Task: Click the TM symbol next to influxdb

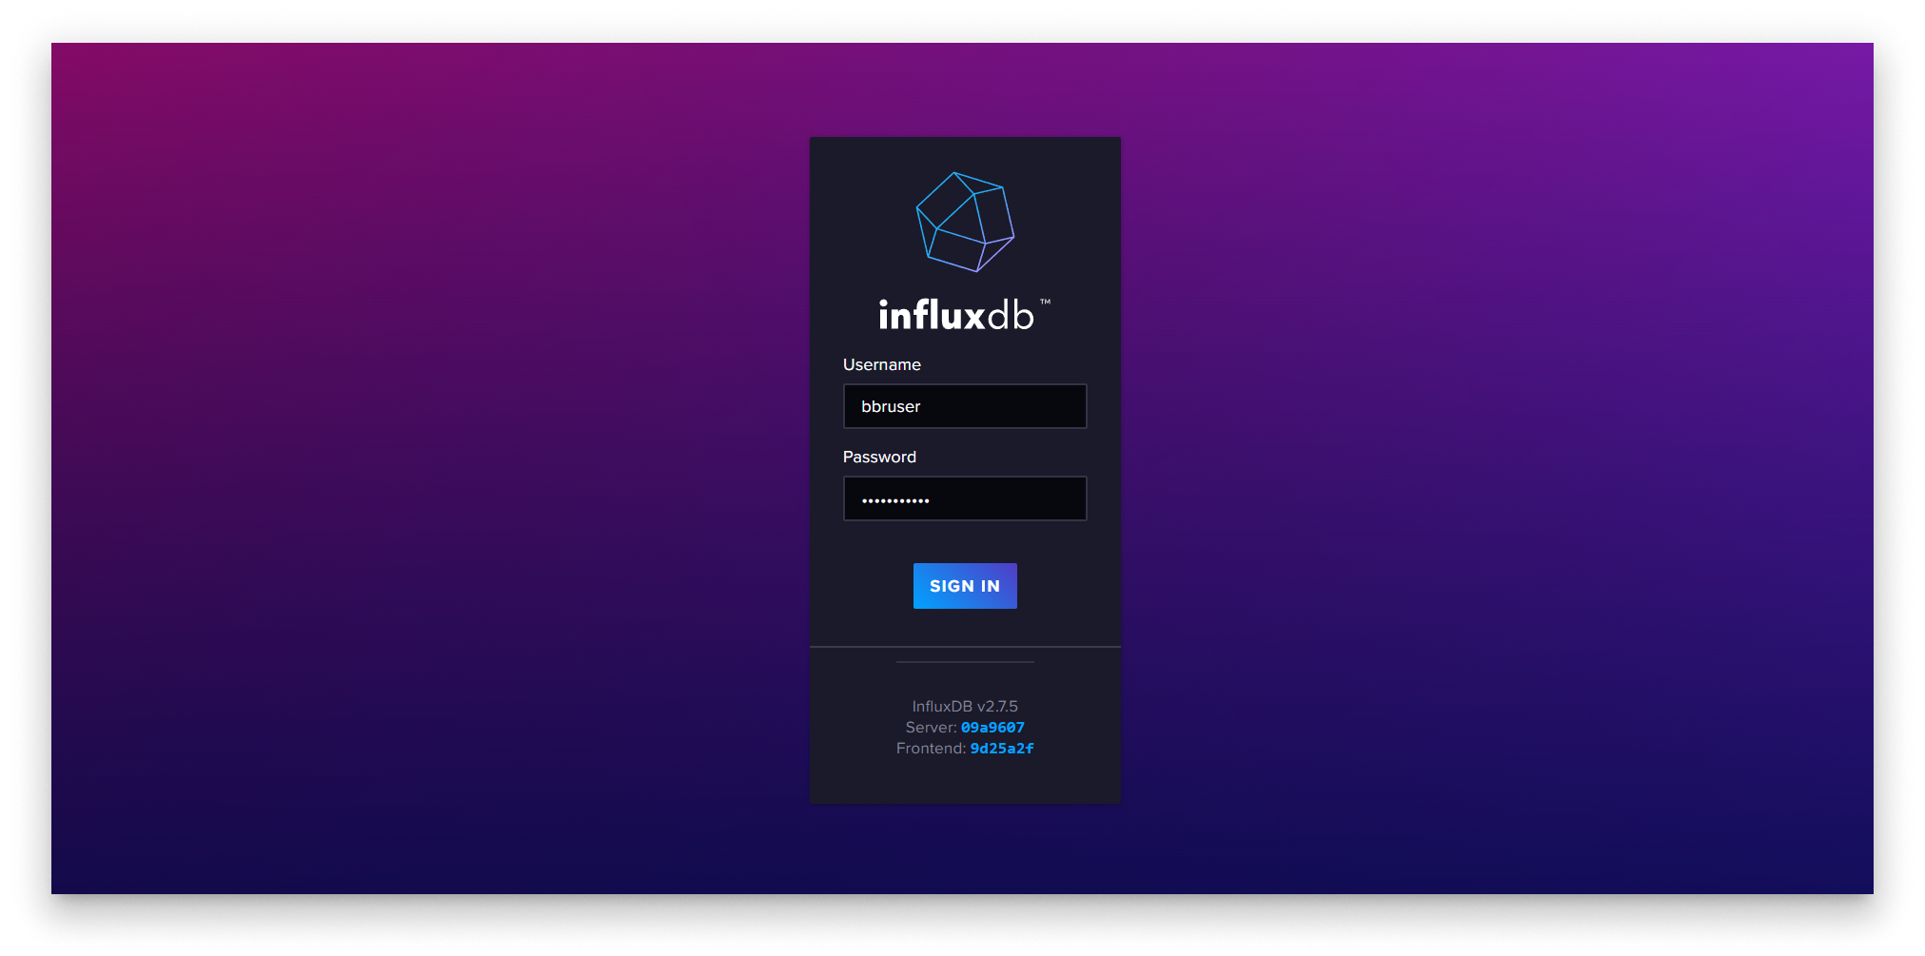Action: [1047, 302]
